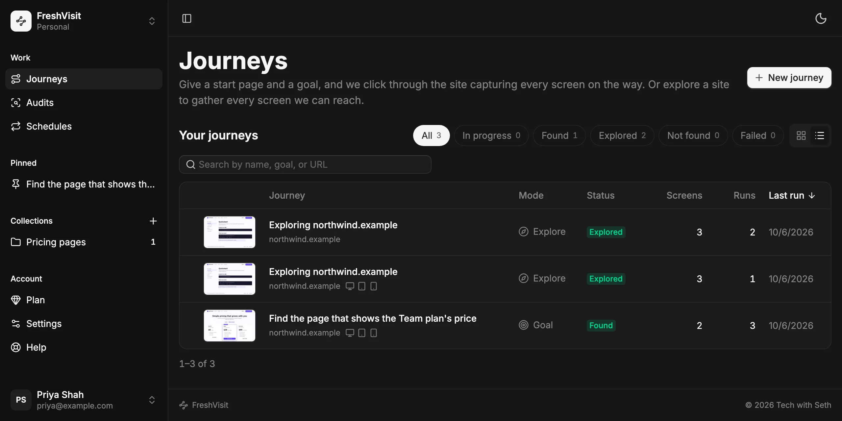The width and height of the screenshot is (842, 421).
Task: Open Audits in the sidebar
Action: 84,103
